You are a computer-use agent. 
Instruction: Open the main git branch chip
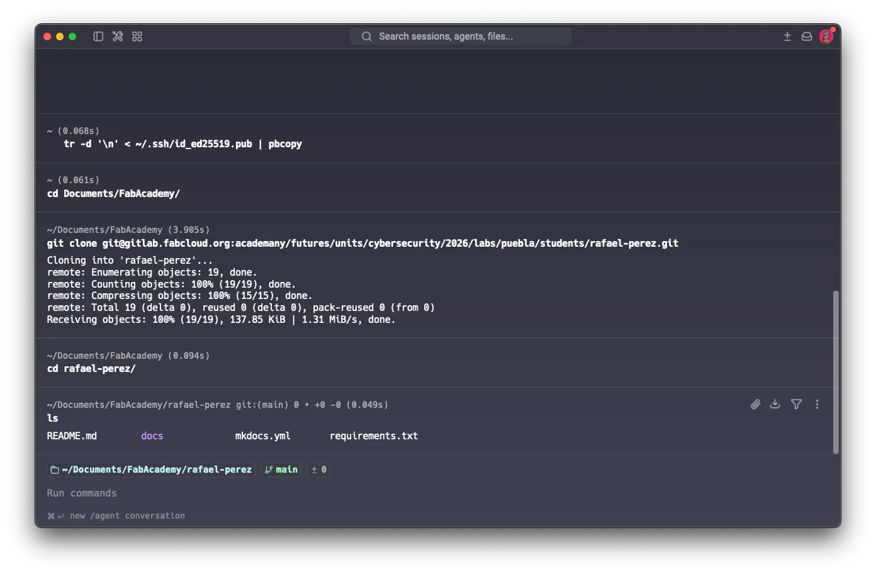281,470
